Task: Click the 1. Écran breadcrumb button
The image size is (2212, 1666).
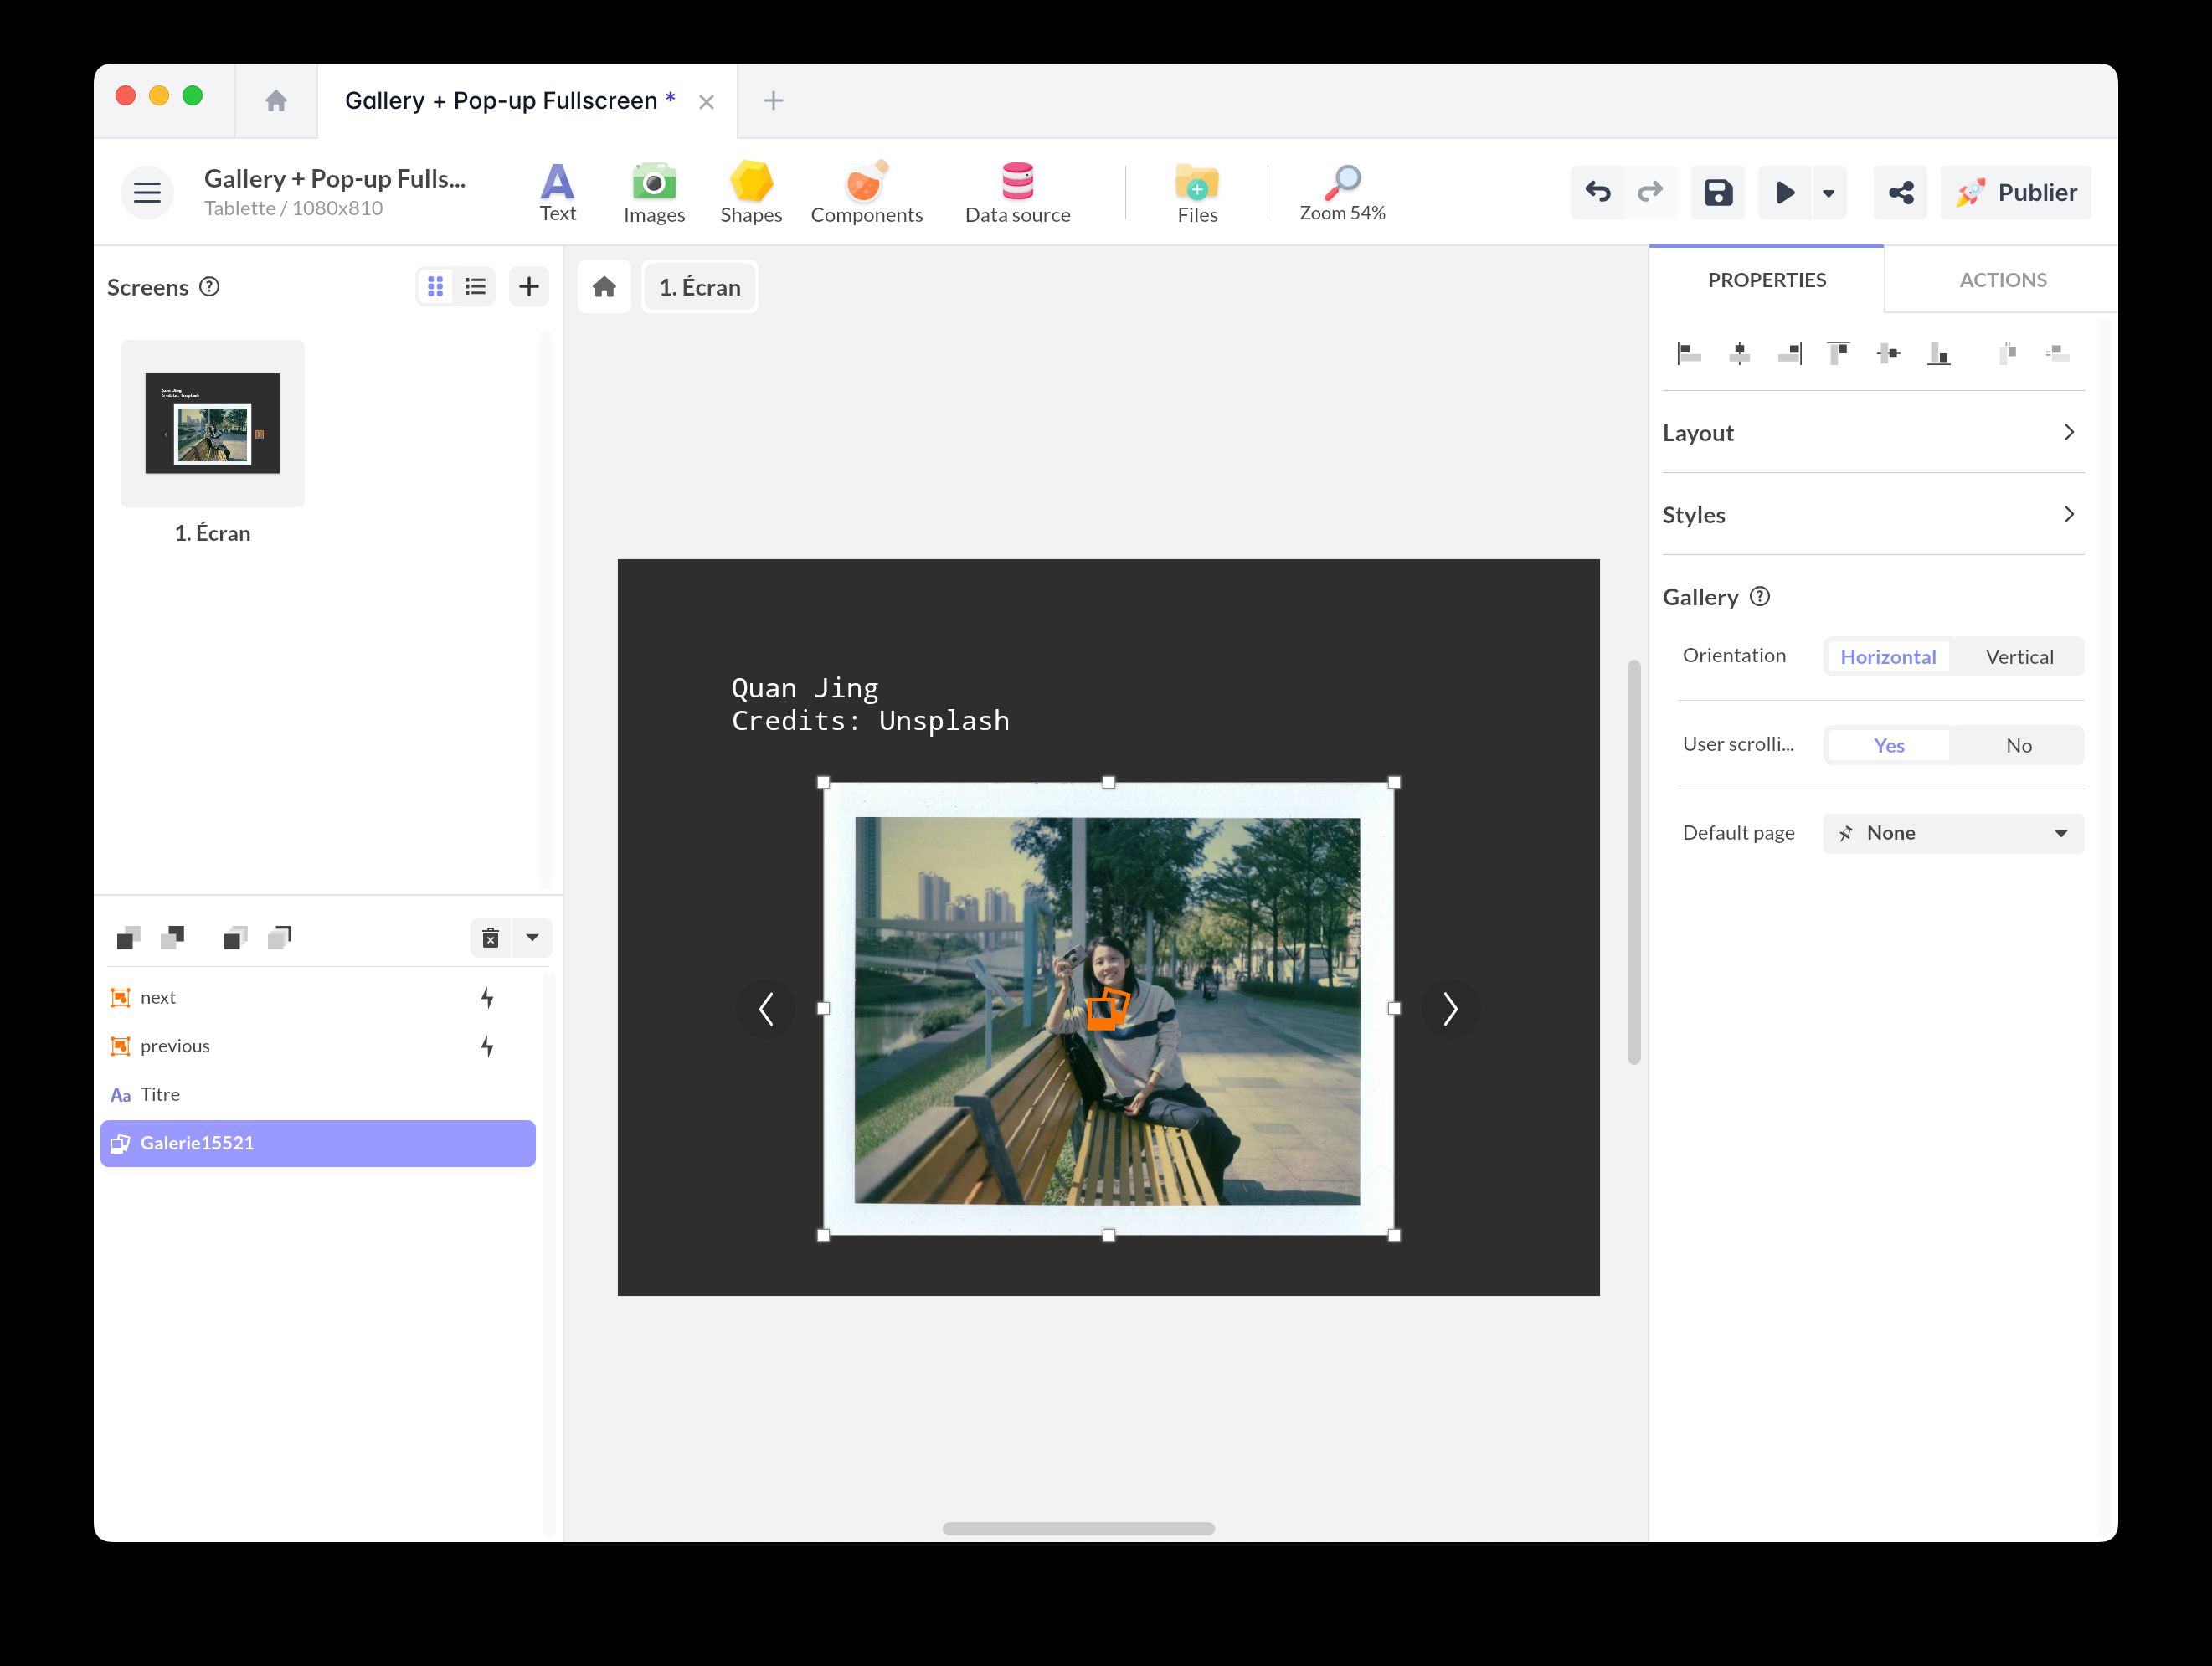Action: click(699, 287)
